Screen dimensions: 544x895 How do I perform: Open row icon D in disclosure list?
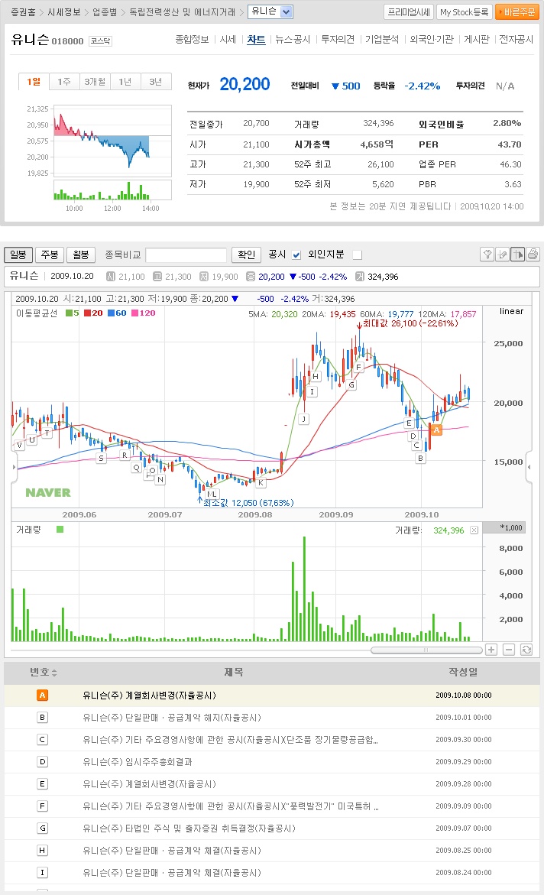pos(42,762)
